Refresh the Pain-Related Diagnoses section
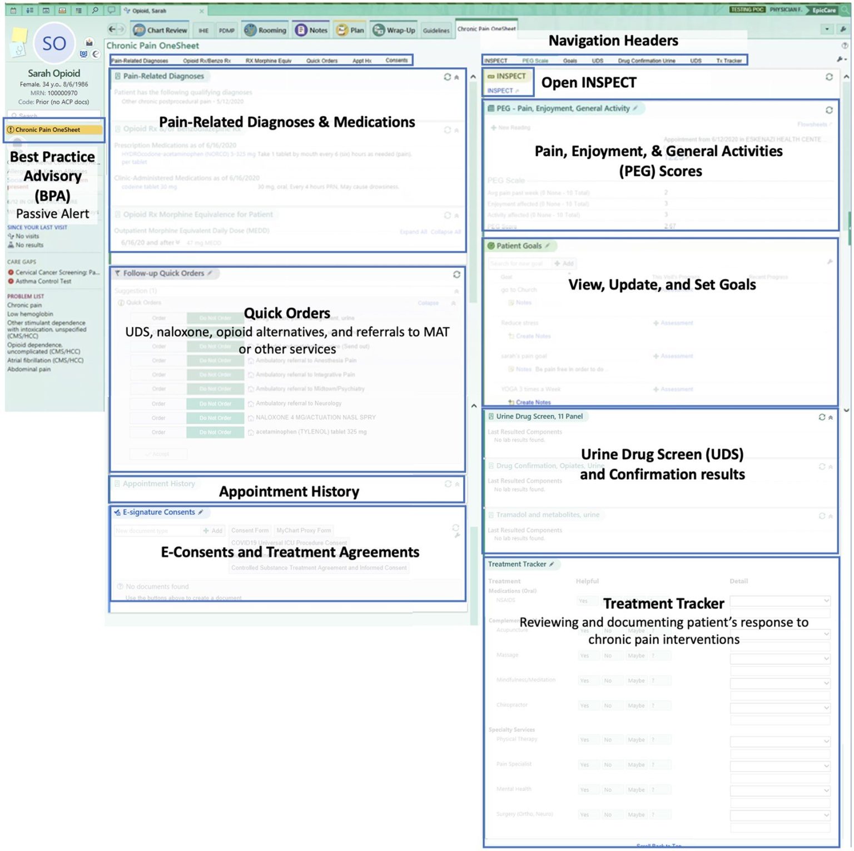This screenshot has height=851, width=854. (447, 77)
